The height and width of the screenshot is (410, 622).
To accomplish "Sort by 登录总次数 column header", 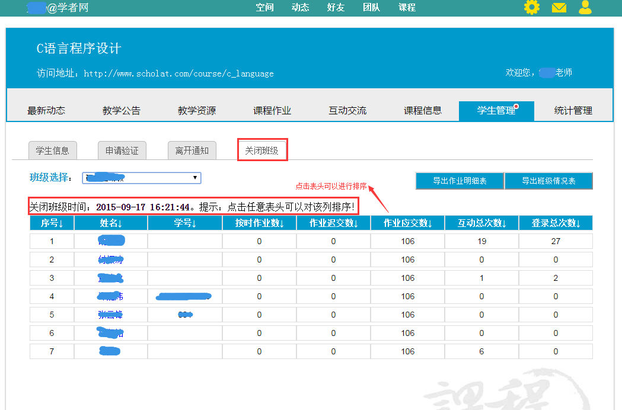I will 556,223.
